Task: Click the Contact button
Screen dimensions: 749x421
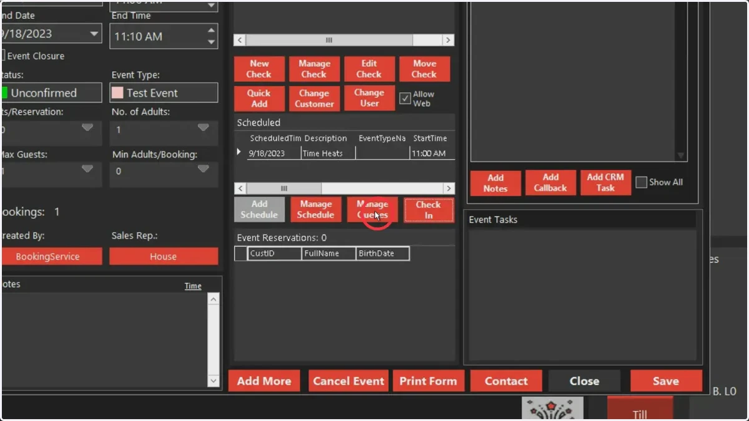Action: click(506, 381)
